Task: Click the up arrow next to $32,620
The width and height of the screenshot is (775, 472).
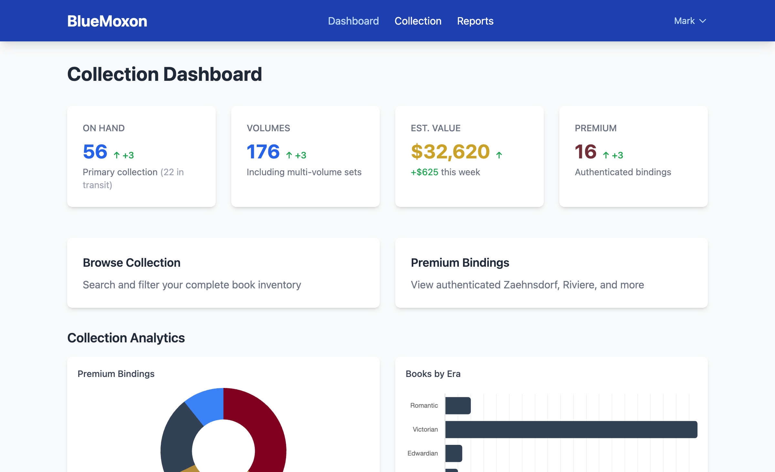Action: click(x=499, y=155)
